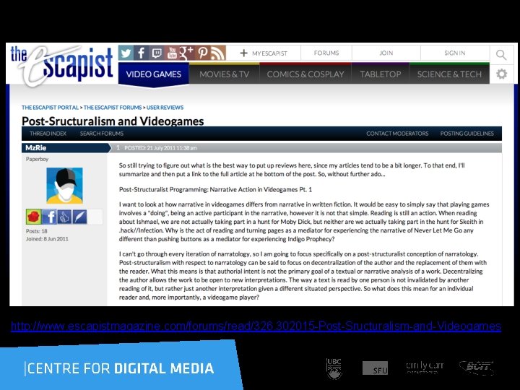Click the 'Paperboy' rank label
Image resolution: width=520 pixels, height=390 pixels.
point(37,159)
